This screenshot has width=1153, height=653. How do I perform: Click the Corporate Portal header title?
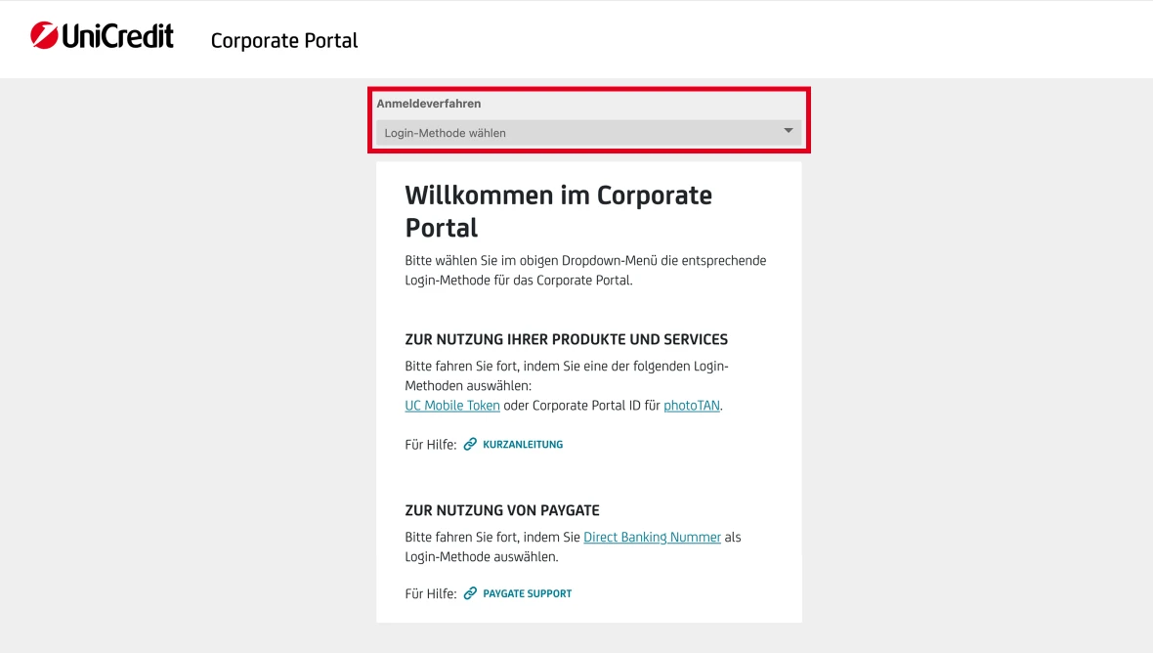click(x=284, y=41)
